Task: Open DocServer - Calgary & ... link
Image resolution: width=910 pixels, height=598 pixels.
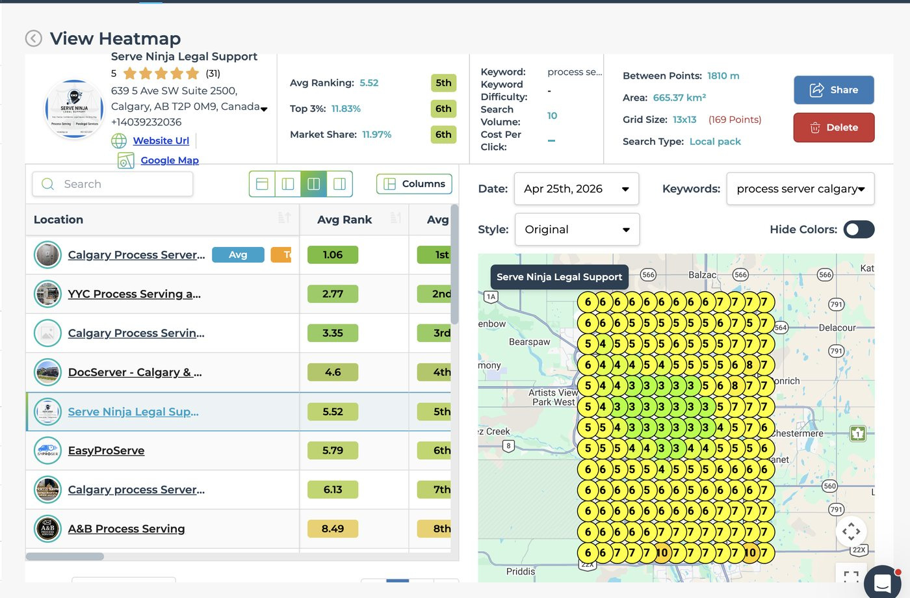Action: pos(135,372)
